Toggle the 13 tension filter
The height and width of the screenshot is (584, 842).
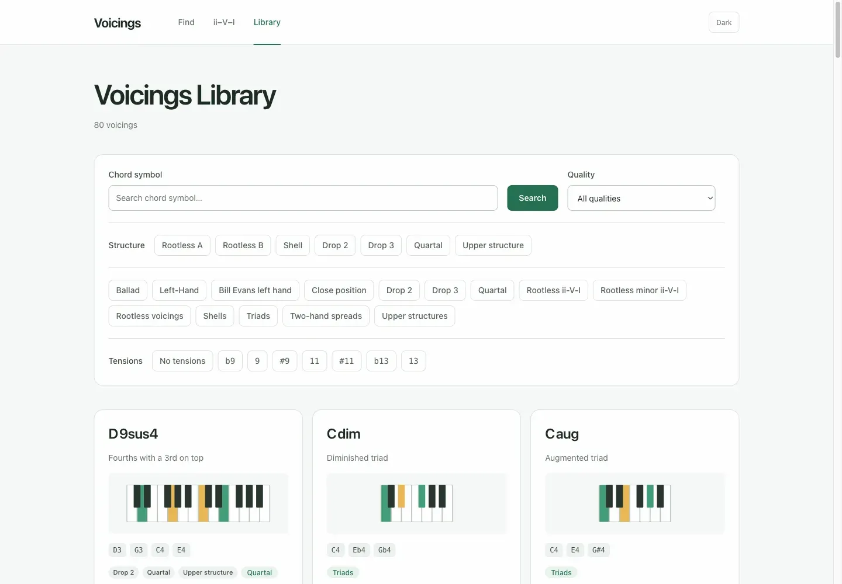pyautogui.click(x=413, y=361)
